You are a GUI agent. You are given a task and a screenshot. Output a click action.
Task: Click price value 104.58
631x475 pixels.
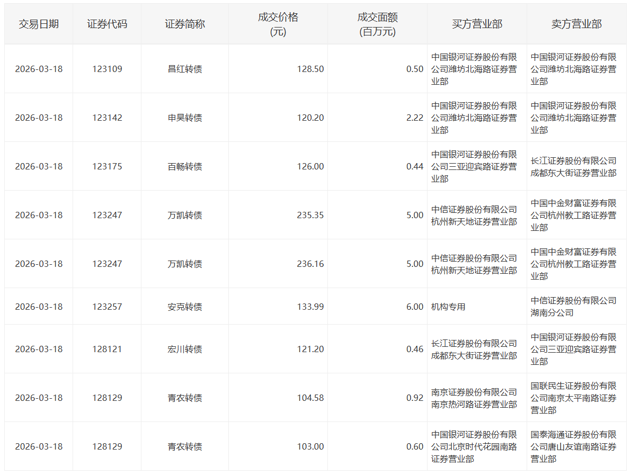[x=310, y=397]
